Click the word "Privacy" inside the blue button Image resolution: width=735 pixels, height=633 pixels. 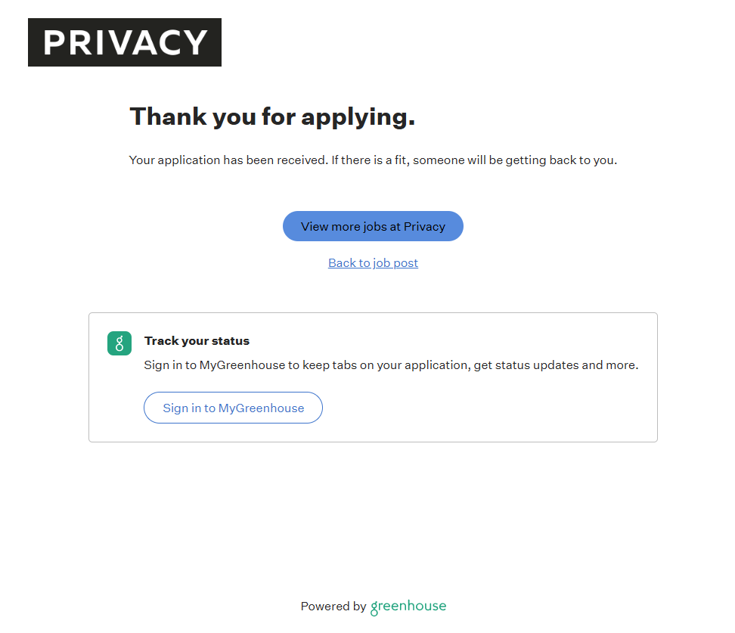424,227
